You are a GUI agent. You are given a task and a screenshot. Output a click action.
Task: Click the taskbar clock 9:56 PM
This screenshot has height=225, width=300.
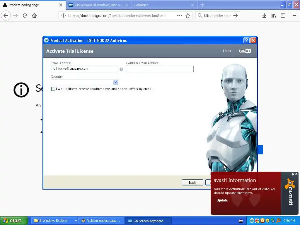(289, 221)
